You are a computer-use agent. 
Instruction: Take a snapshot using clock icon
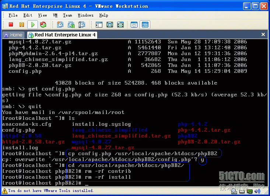[x=60, y=25]
